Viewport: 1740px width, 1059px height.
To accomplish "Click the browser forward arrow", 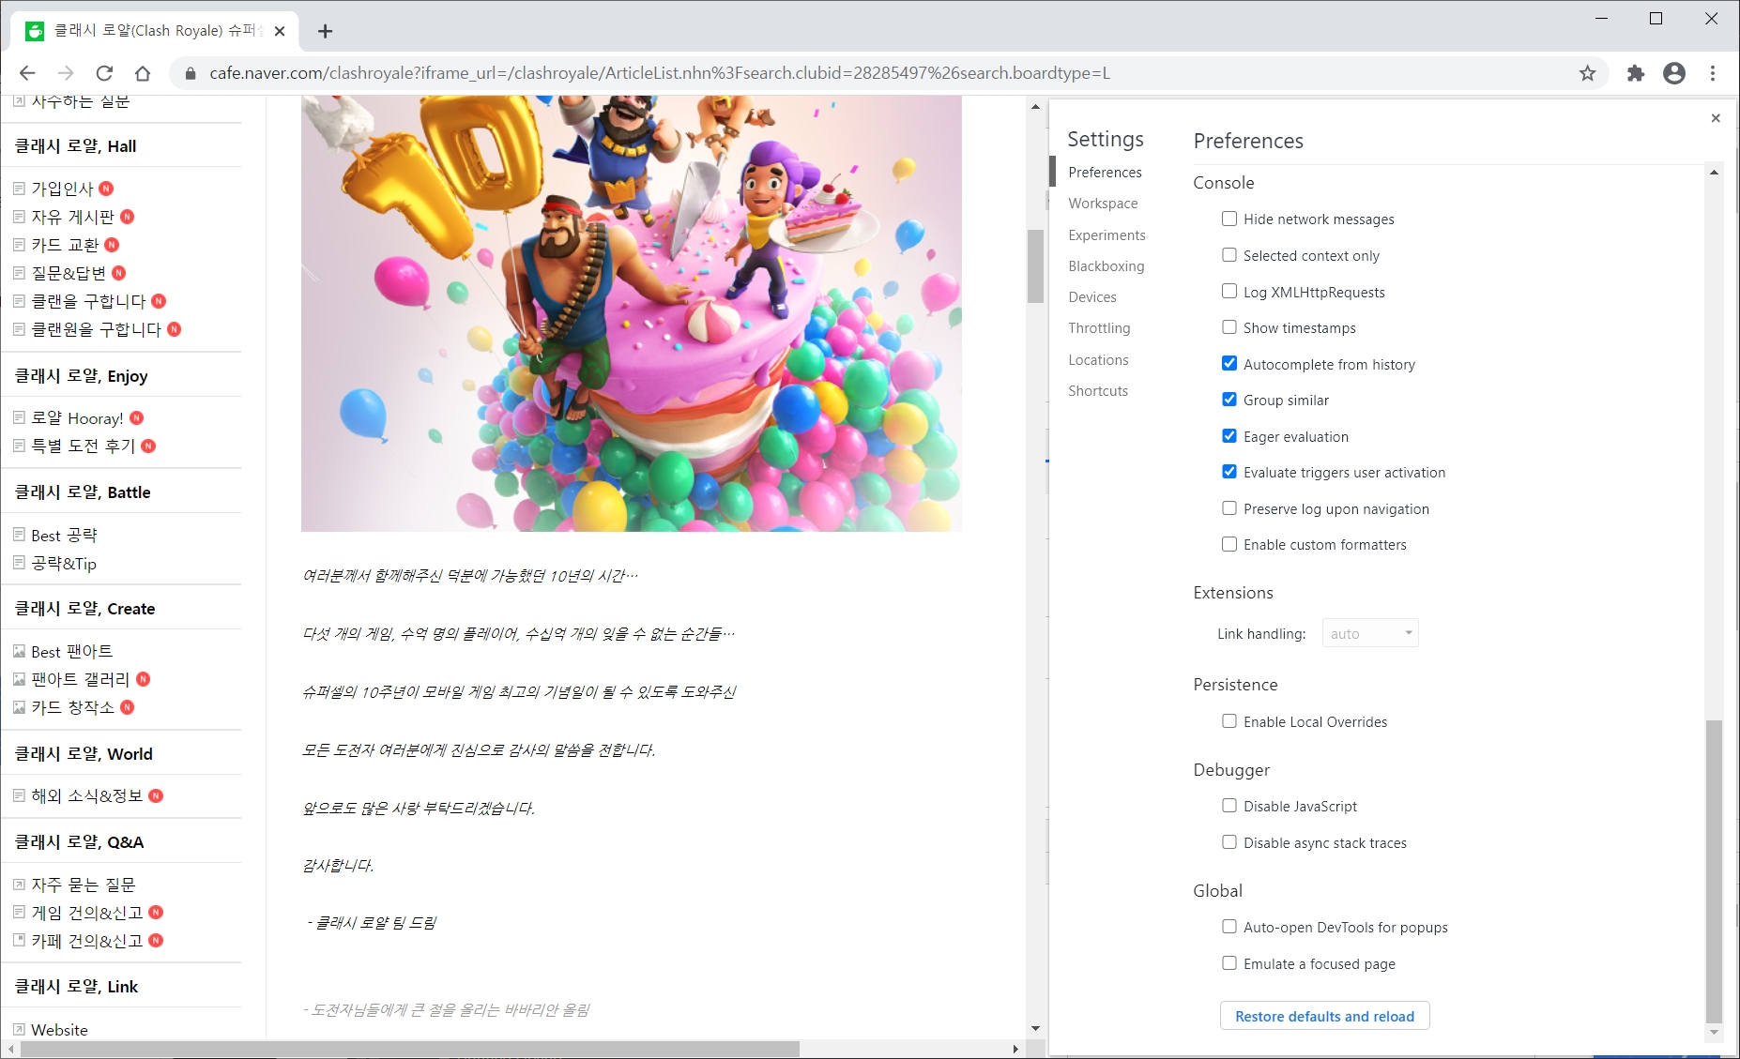I will [x=66, y=73].
